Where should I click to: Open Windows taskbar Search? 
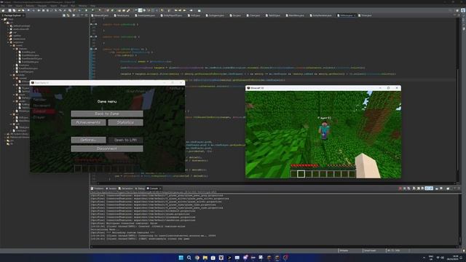tap(189, 258)
